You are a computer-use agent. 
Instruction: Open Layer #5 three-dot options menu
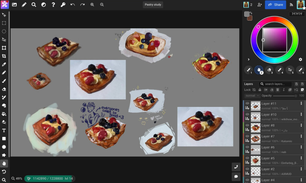pos(301,158)
